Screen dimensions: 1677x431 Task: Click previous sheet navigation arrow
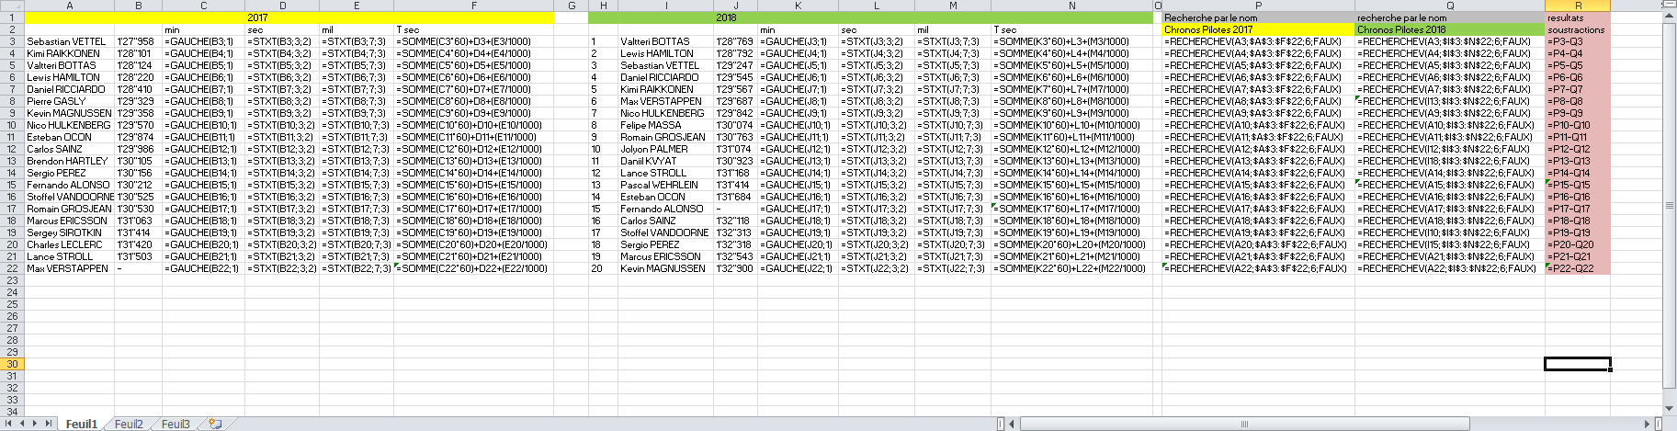coord(22,424)
